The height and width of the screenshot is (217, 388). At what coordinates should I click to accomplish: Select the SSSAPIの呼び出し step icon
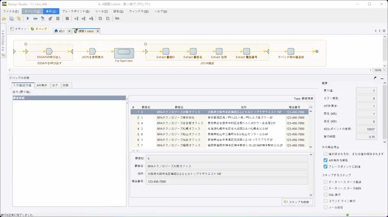pos(49,51)
